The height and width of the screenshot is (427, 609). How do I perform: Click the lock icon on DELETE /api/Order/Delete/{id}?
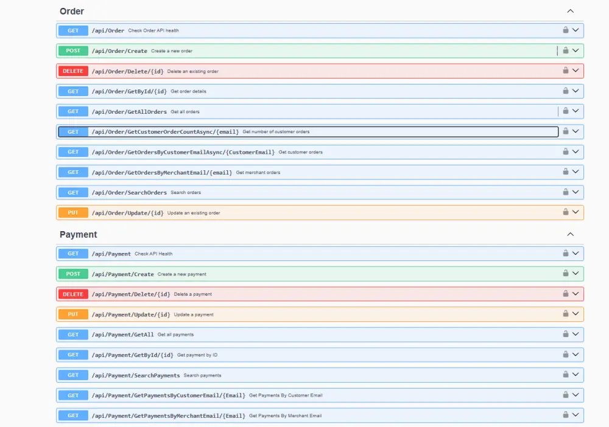tap(566, 71)
